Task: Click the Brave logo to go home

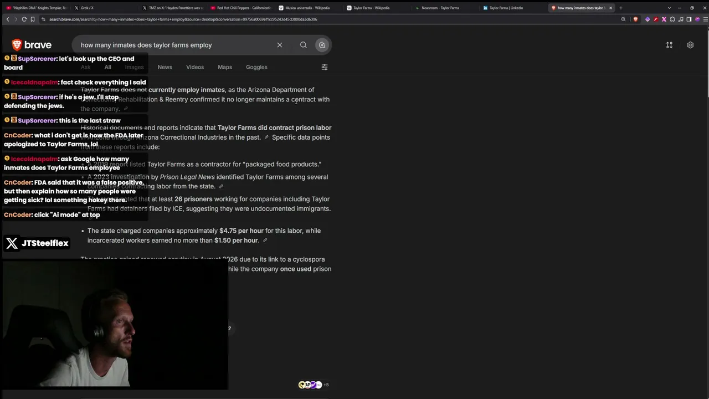Action: coord(32,45)
